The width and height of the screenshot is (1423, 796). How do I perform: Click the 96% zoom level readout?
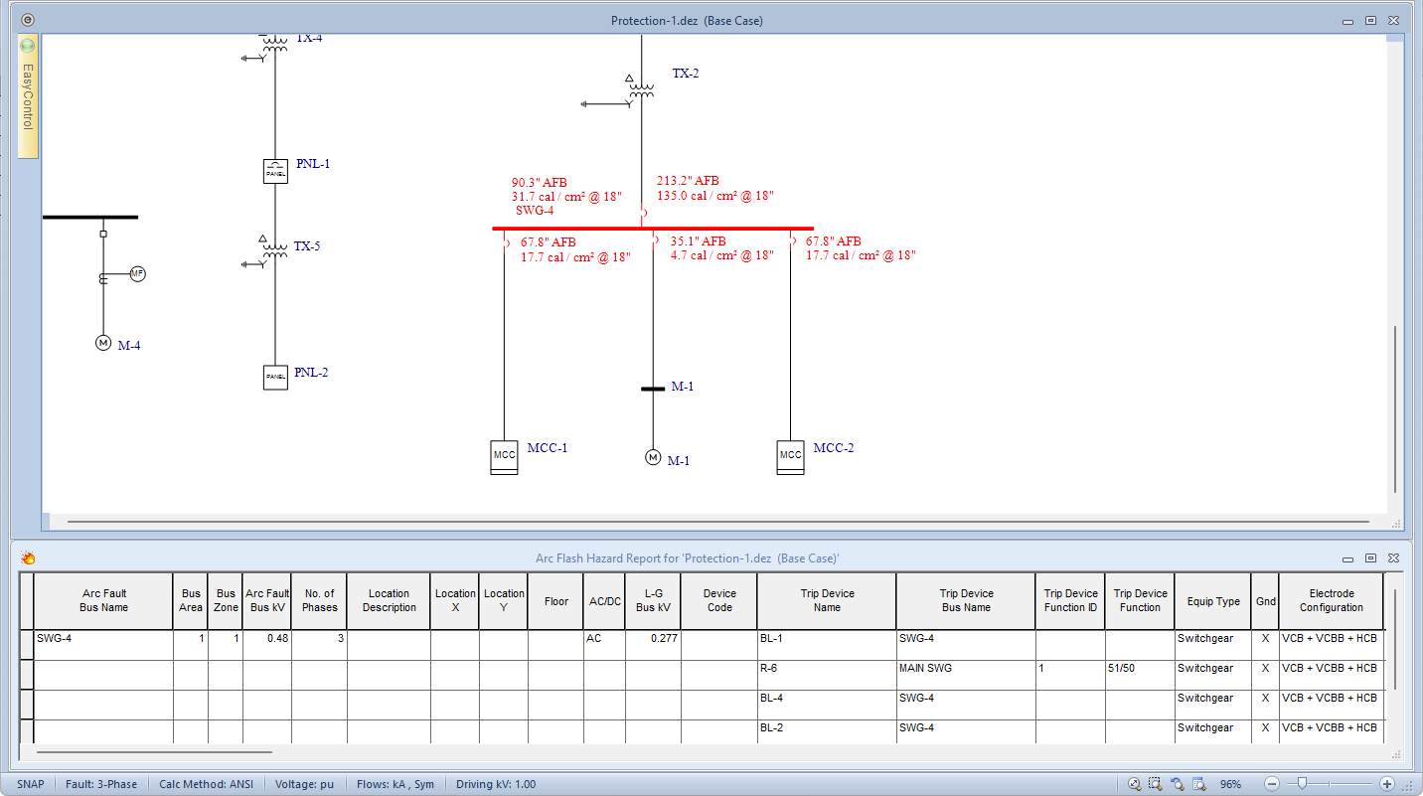pos(1230,784)
